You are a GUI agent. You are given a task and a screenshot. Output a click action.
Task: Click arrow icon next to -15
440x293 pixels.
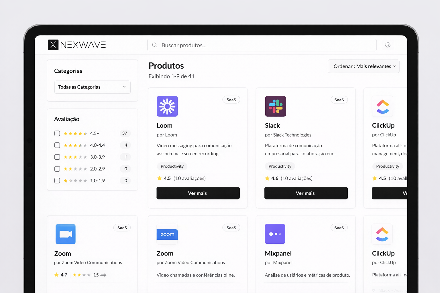coord(103,275)
